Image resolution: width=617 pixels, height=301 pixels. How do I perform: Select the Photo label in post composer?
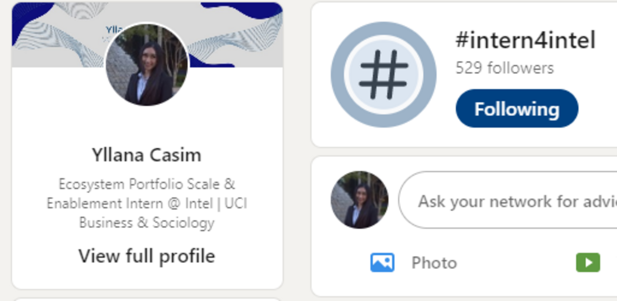coord(434,263)
